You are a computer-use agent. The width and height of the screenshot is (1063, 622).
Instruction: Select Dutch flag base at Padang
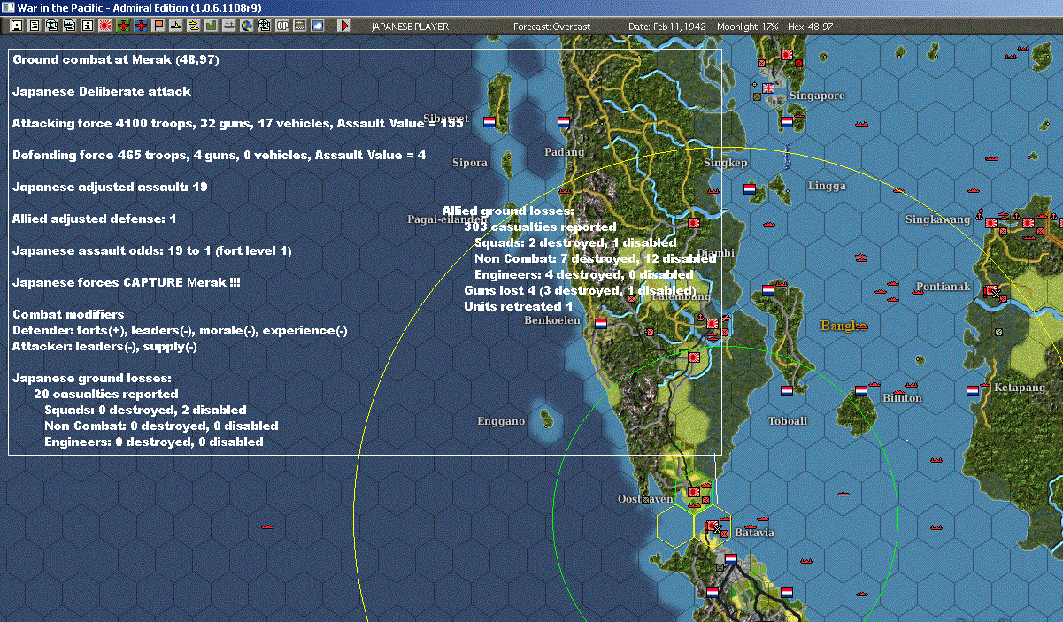[x=564, y=120]
